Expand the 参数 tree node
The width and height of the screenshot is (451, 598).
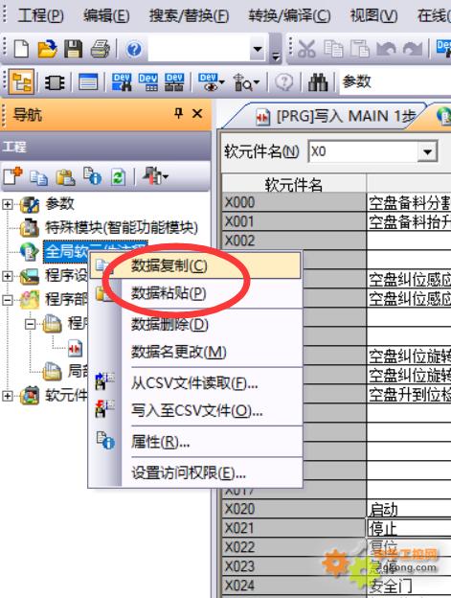pos(7,204)
